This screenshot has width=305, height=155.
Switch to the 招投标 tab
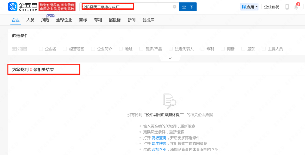click(x=115, y=20)
